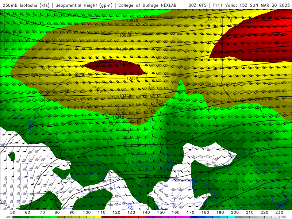The width and height of the screenshot is (292, 219).
Task: Pick the dark blue swatch right of 170
Action: [x=194, y=217]
